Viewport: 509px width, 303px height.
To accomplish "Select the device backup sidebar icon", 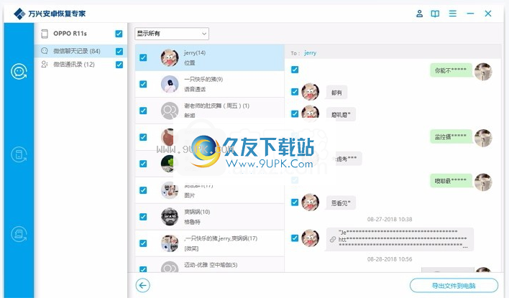I will [19, 154].
